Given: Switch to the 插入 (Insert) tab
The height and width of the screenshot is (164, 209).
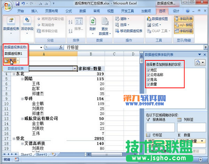Looking at the screenshot, I should coord(34,11).
